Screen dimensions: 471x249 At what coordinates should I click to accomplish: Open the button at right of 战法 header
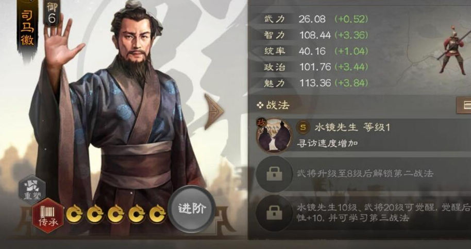tap(463, 105)
